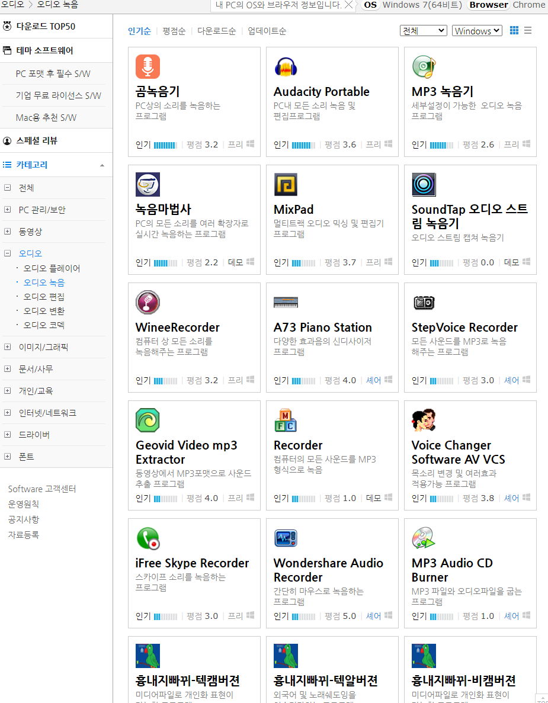Viewport: 548px width, 703px height.
Task: Close the PC OS browser info notice
Action: [x=348, y=5]
